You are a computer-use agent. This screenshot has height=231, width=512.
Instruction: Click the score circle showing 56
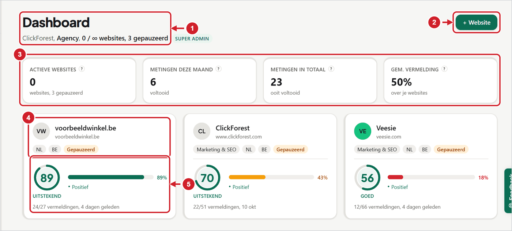[368, 178]
